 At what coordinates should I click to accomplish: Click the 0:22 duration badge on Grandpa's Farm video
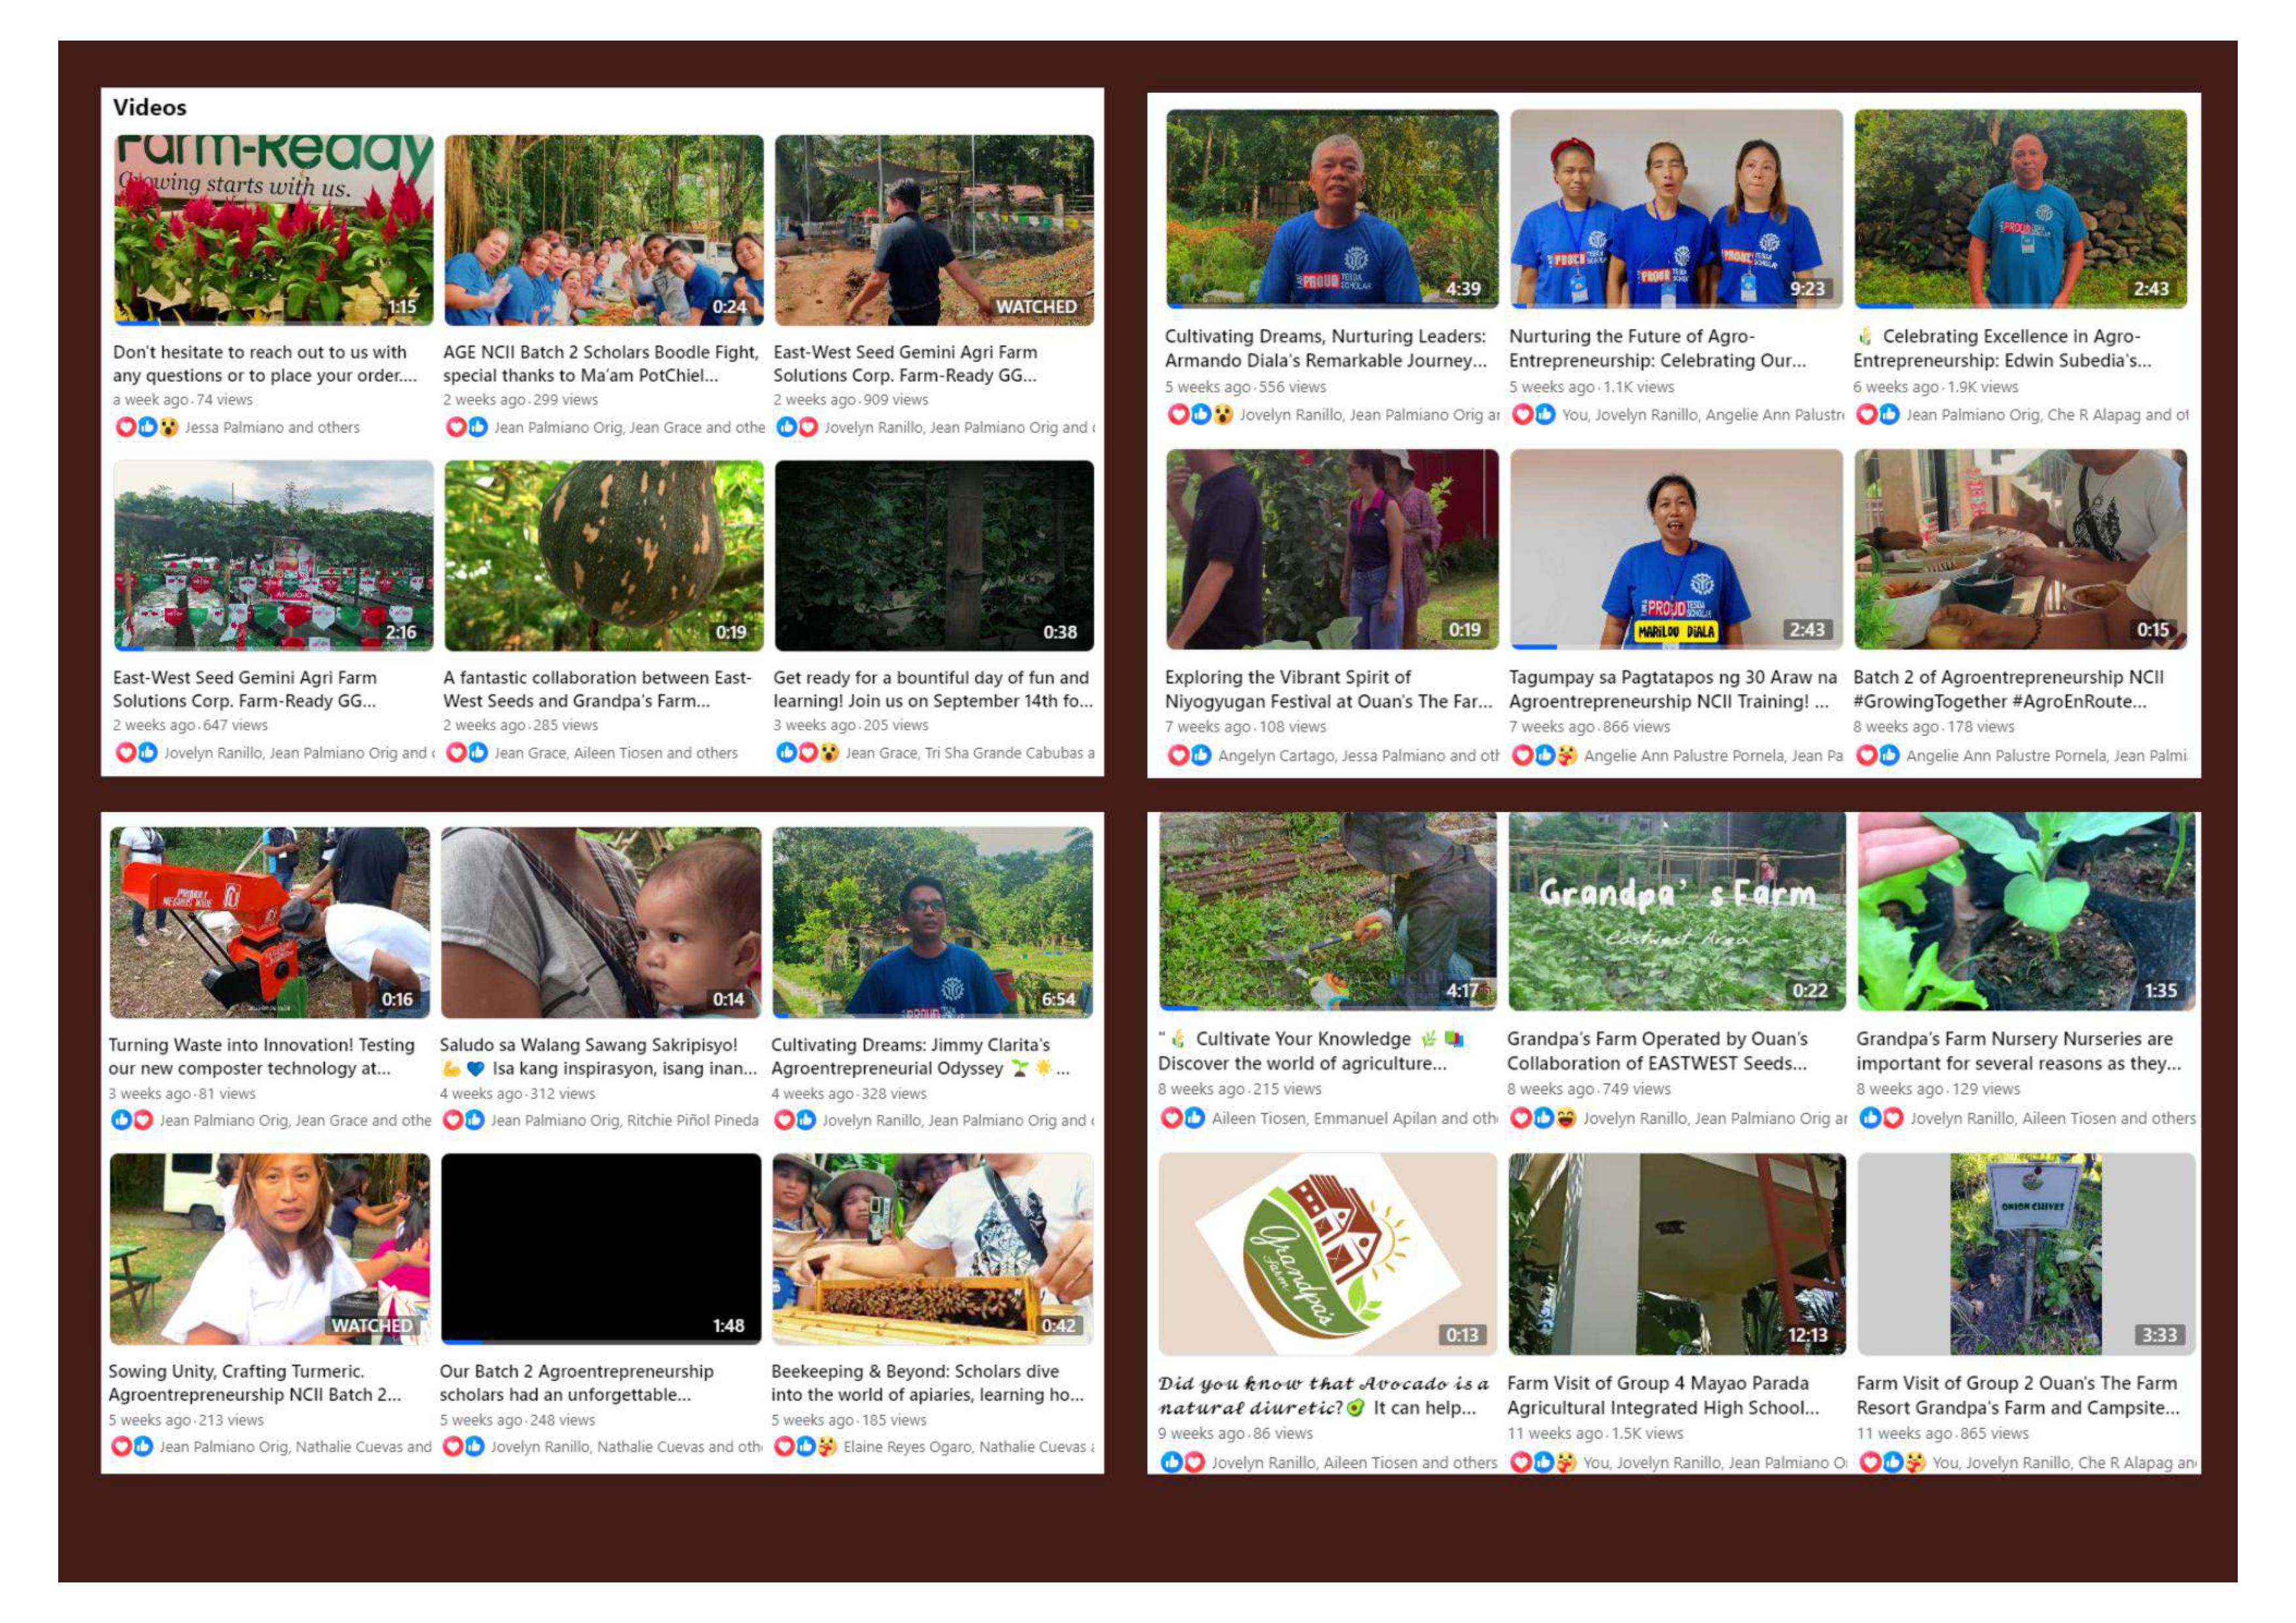click(1809, 990)
